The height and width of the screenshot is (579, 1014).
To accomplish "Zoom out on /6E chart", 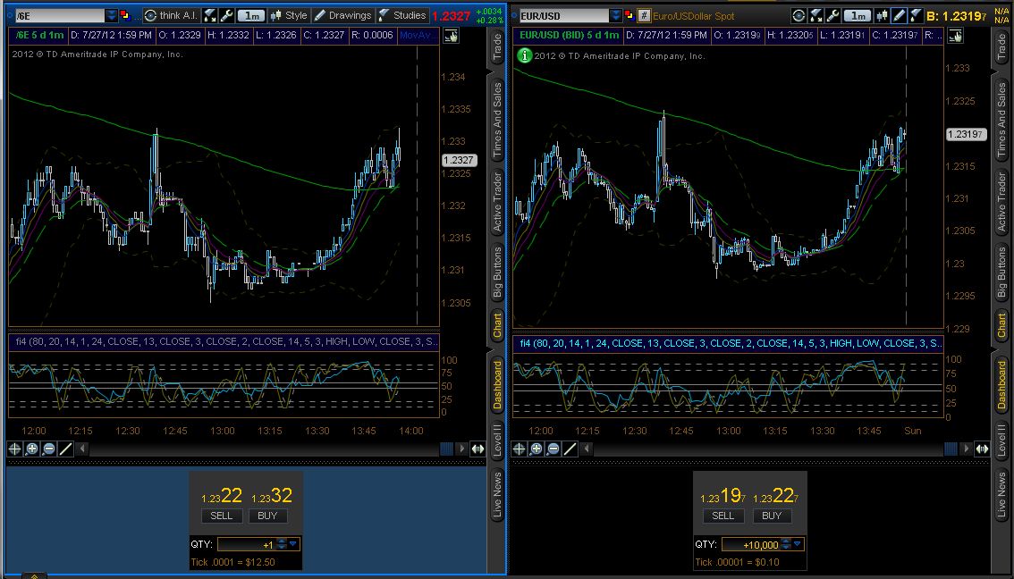I will 48,449.
